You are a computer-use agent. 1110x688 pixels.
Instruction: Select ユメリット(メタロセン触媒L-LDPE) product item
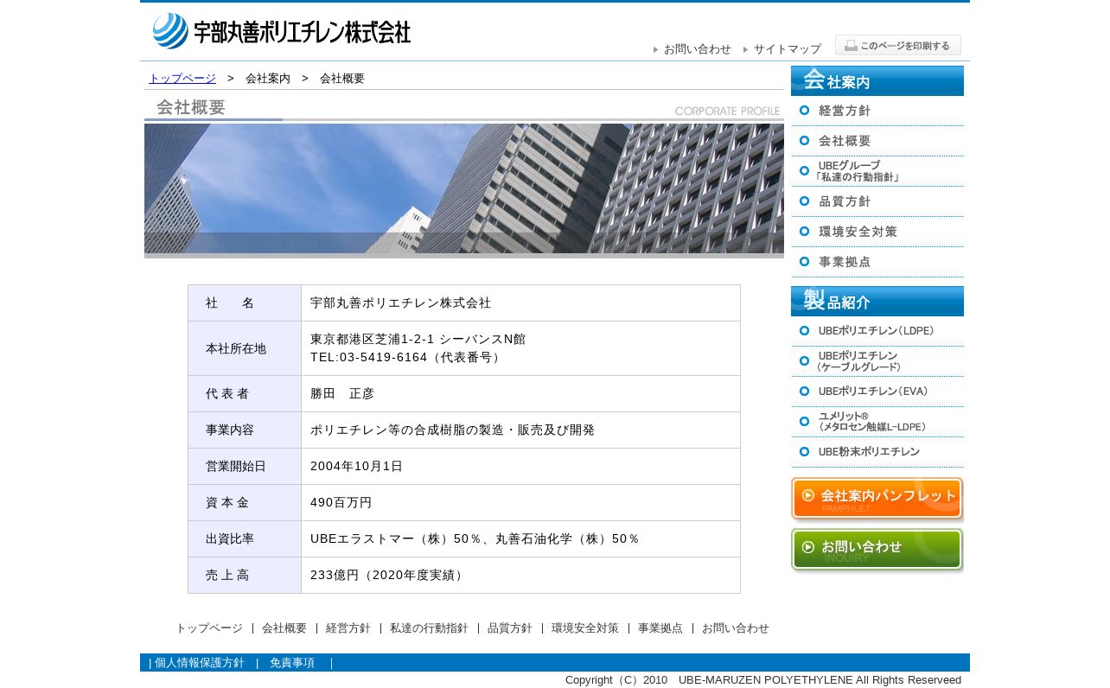[877, 422]
